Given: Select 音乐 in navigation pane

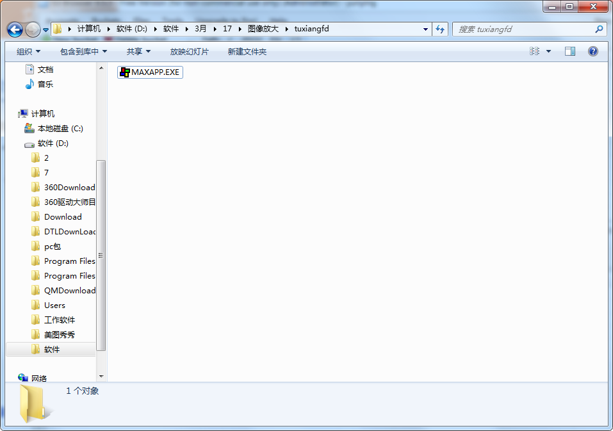Looking at the screenshot, I should tap(40, 84).
